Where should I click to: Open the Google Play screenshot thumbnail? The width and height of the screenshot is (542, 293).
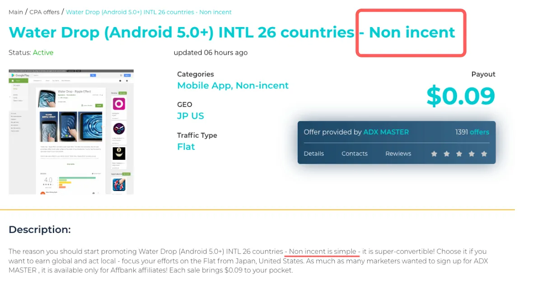pos(71,132)
